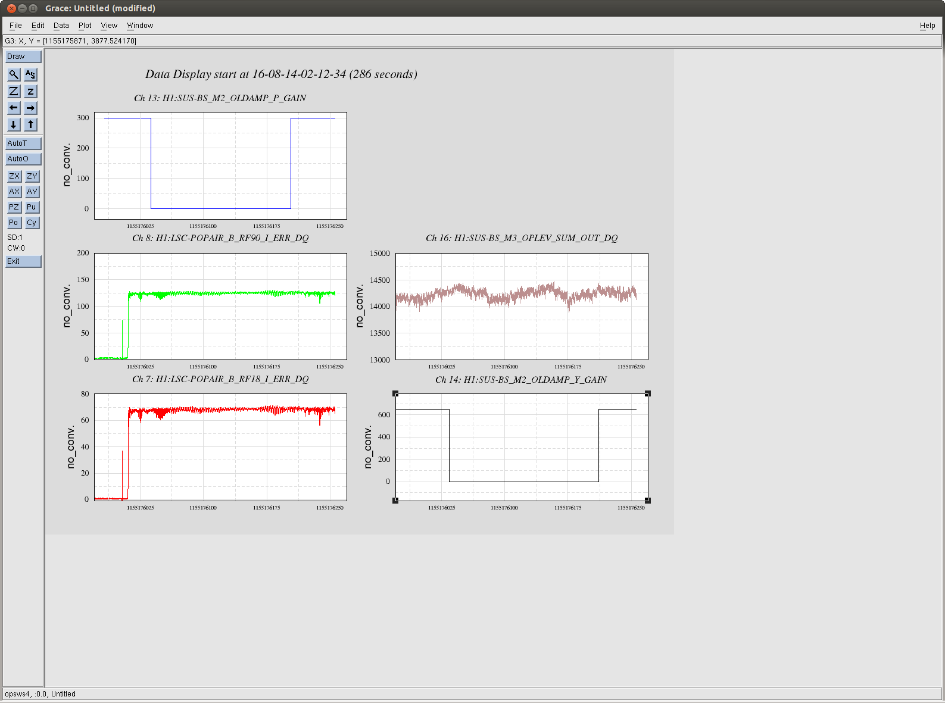This screenshot has height=703, width=945.
Task: Click the 'Ch 14: H1:SUS-BS_M2_OLDAMP_Y_GAIN' label
Action: [x=521, y=380]
